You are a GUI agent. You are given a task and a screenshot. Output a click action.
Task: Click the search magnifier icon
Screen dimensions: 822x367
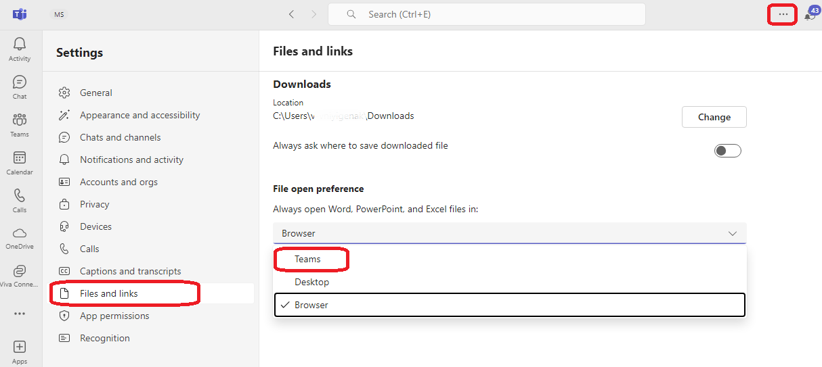click(x=351, y=14)
